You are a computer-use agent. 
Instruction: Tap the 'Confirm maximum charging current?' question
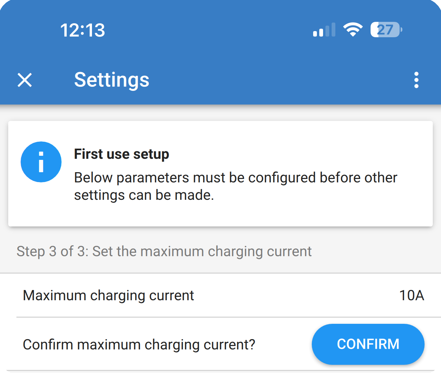click(139, 345)
